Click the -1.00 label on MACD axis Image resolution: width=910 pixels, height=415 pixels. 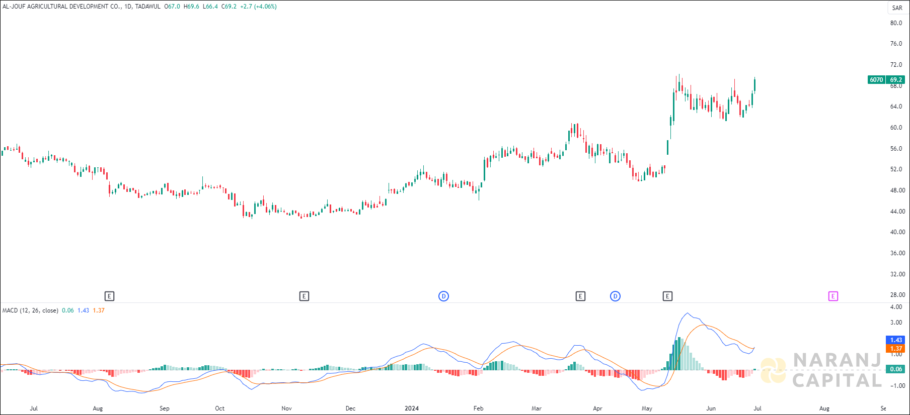point(897,386)
